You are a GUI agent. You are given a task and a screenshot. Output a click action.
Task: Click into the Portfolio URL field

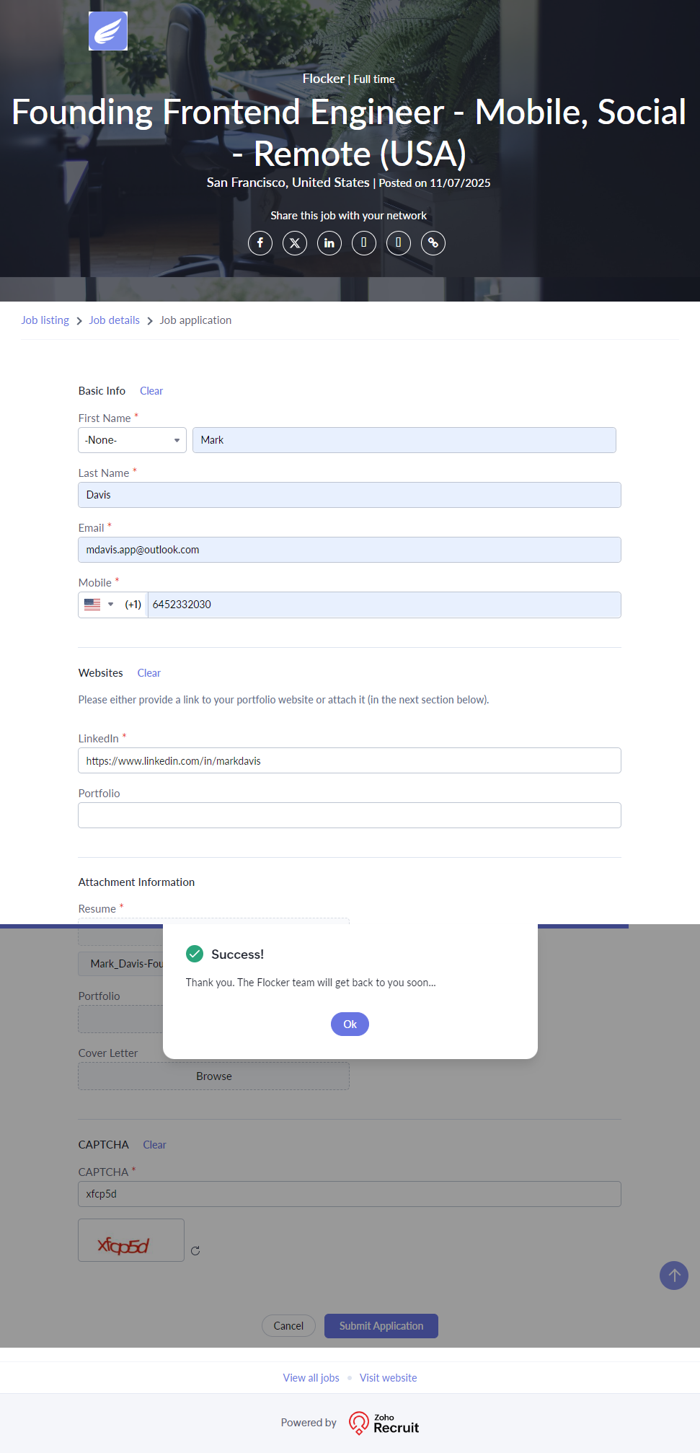tap(349, 815)
